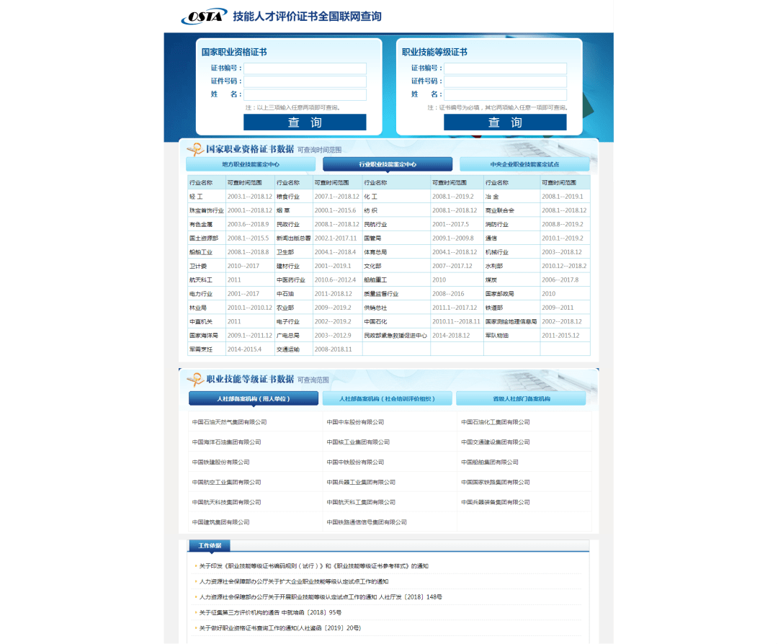Image resolution: width=778 pixels, height=644 pixels.
Task: Click the 船舶工业 cell
Action: click(207, 252)
